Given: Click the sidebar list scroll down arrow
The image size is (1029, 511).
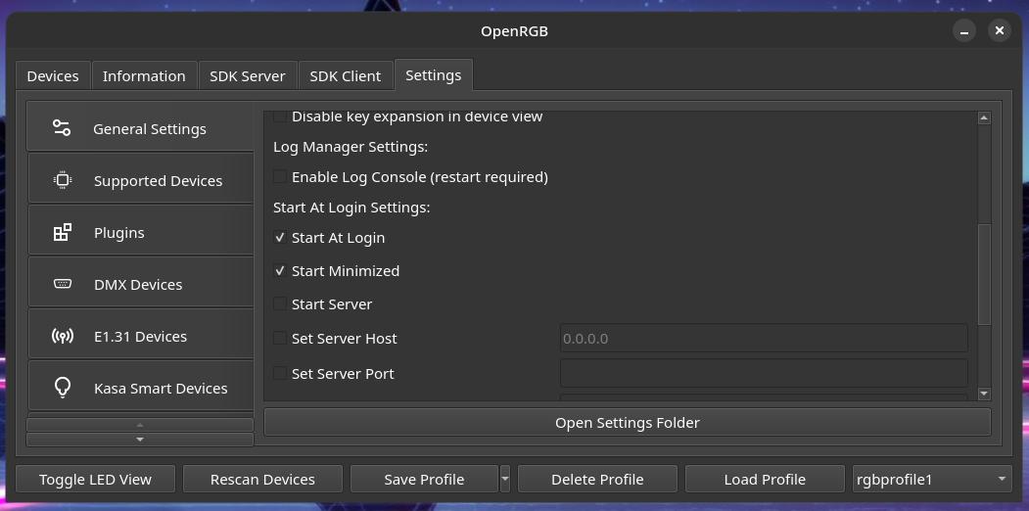Looking at the screenshot, I should click(x=140, y=440).
